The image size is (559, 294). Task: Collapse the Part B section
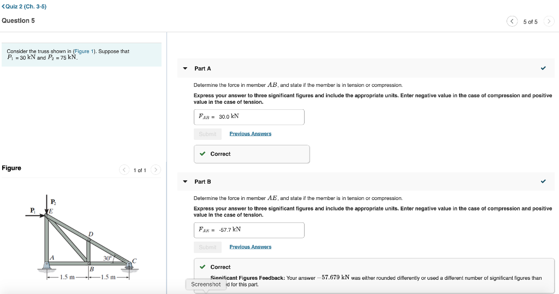[185, 181]
